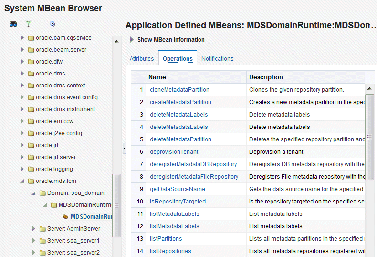Click the oracle.em.ccw folder icon
The width and height of the screenshot is (377, 257).
click(x=31, y=121)
